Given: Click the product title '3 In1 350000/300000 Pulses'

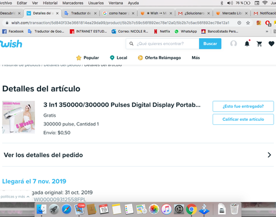Looking at the screenshot, I should pos(122,105).
